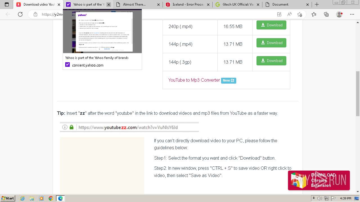Viewport: 360px width, 202px height.
Task: Add page to favorites star-plus icon
Action: [300, 14]
